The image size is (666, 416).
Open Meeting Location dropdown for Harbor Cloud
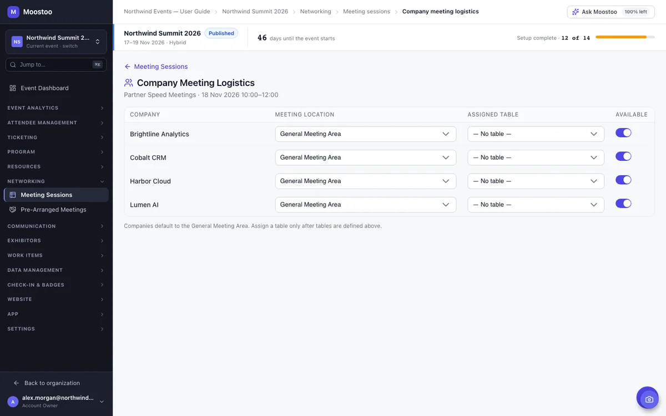(x=366, y=181)
